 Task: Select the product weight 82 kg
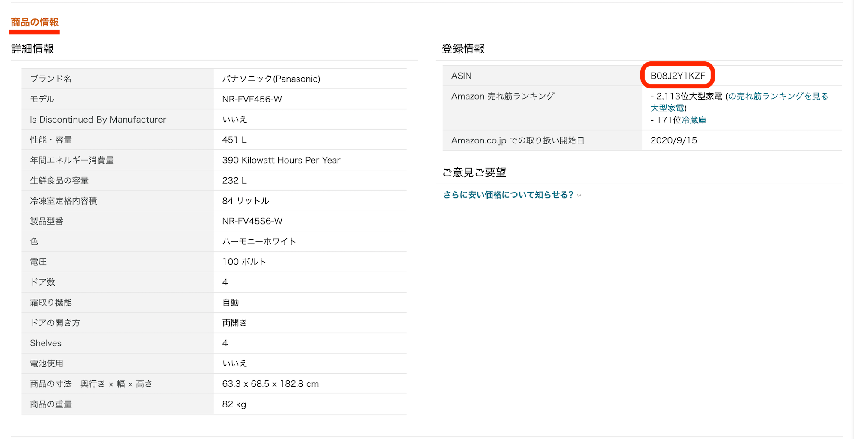[x=234, y=404]
